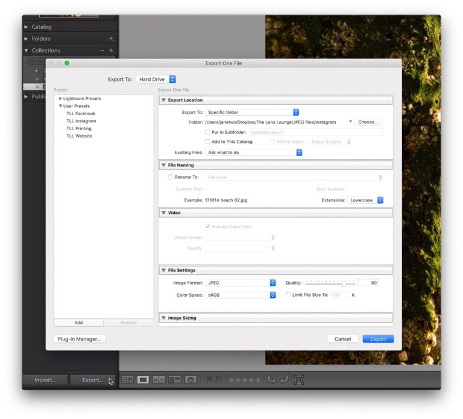Select the TLL Printing preset

point(79,128)
